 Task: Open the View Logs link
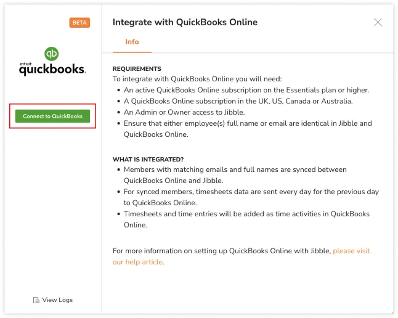coord(57,300)
